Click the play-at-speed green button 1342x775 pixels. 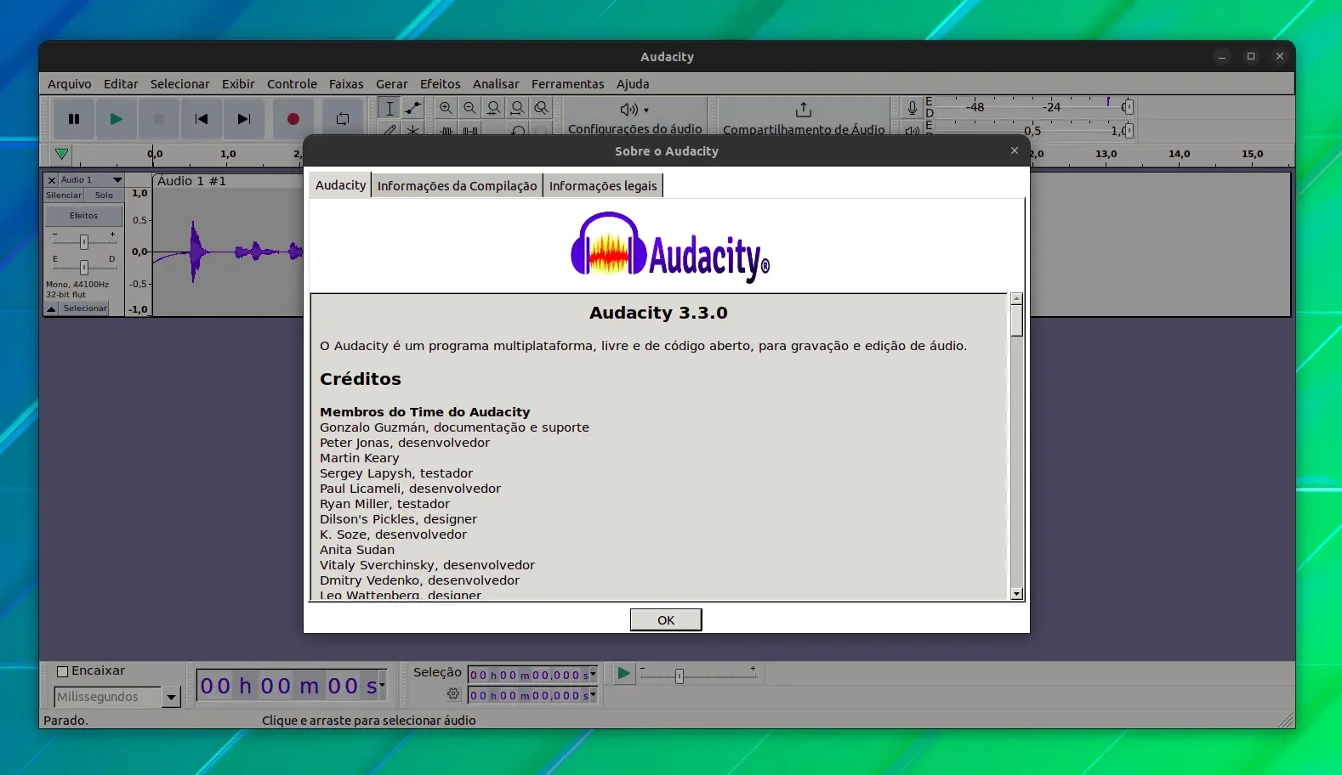tap(623, 674)
